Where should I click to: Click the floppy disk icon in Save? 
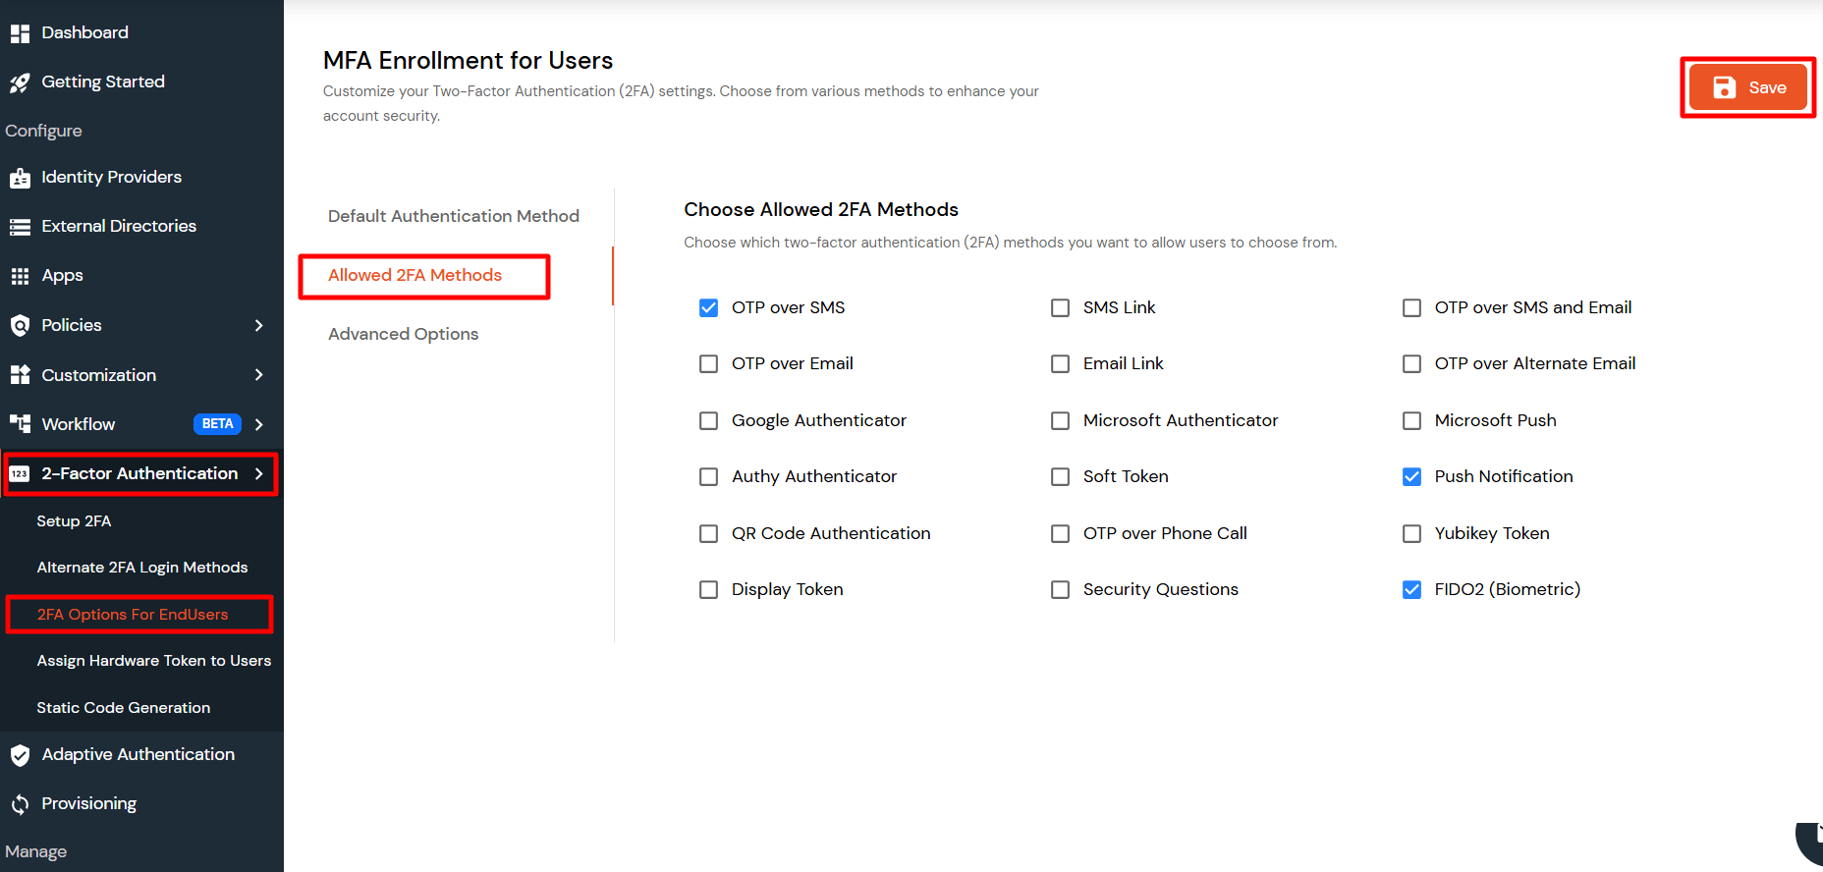click(x=1724, y=87)
